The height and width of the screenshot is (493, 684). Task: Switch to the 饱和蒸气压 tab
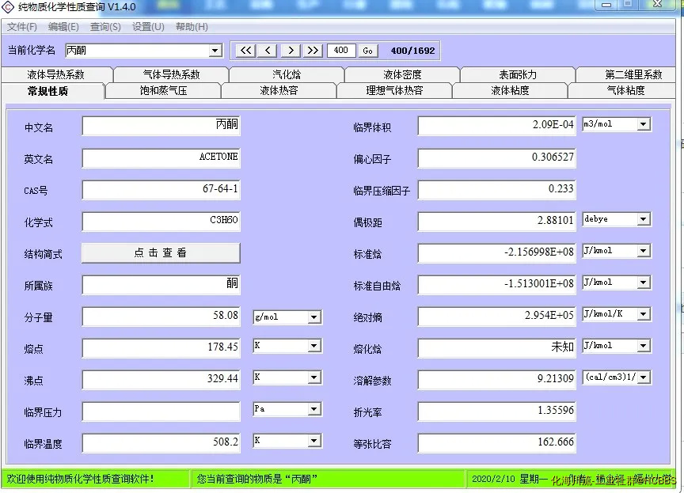[163, 91]
